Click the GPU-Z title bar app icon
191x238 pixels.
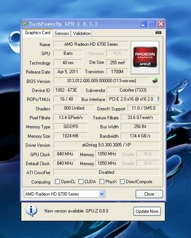[25, 24]
